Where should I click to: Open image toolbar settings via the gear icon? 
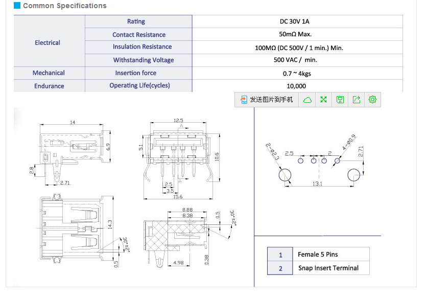[x=372, y=100]
